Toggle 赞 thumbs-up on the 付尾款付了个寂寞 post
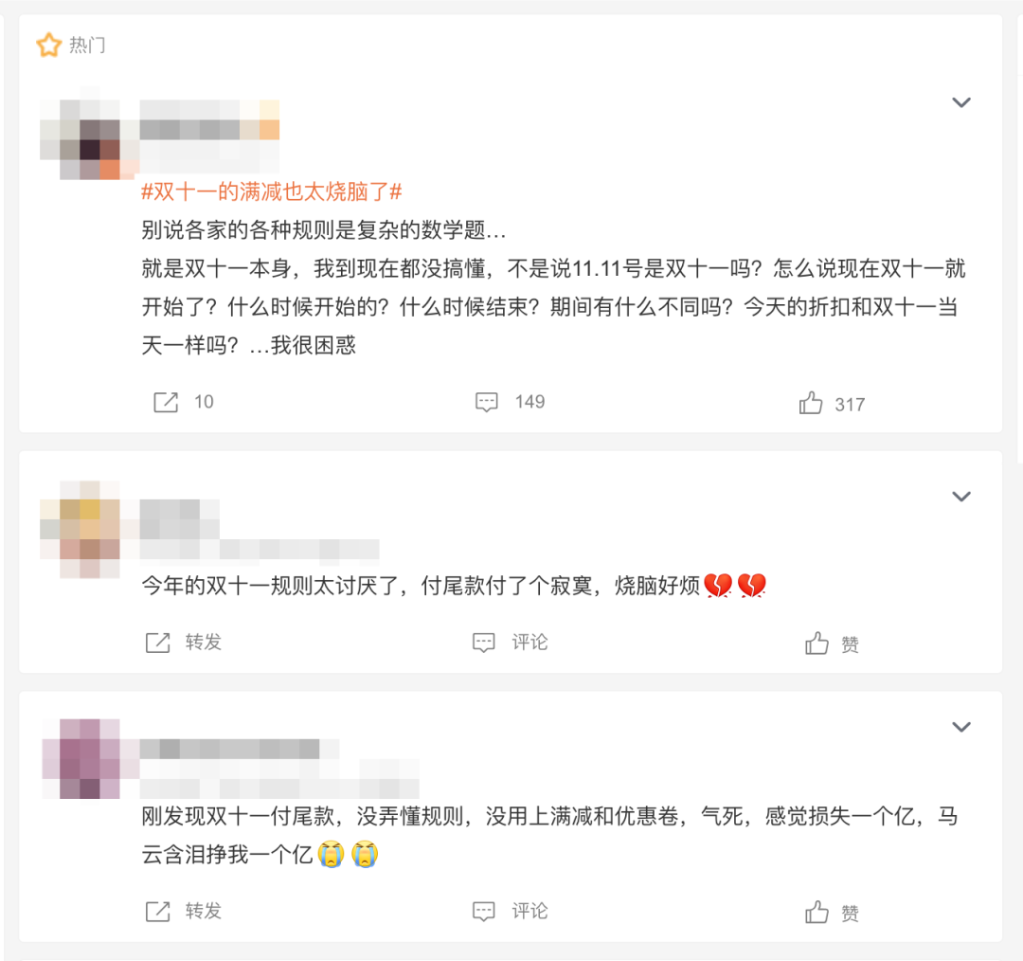Image resolution: width=1023 pixels, height=961 pixels. [x=817, y=644]
